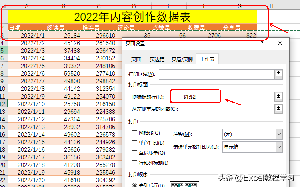This screenshot has height=187, width=300.
Task: Click cell with value 36156
Action: (64, 157)
